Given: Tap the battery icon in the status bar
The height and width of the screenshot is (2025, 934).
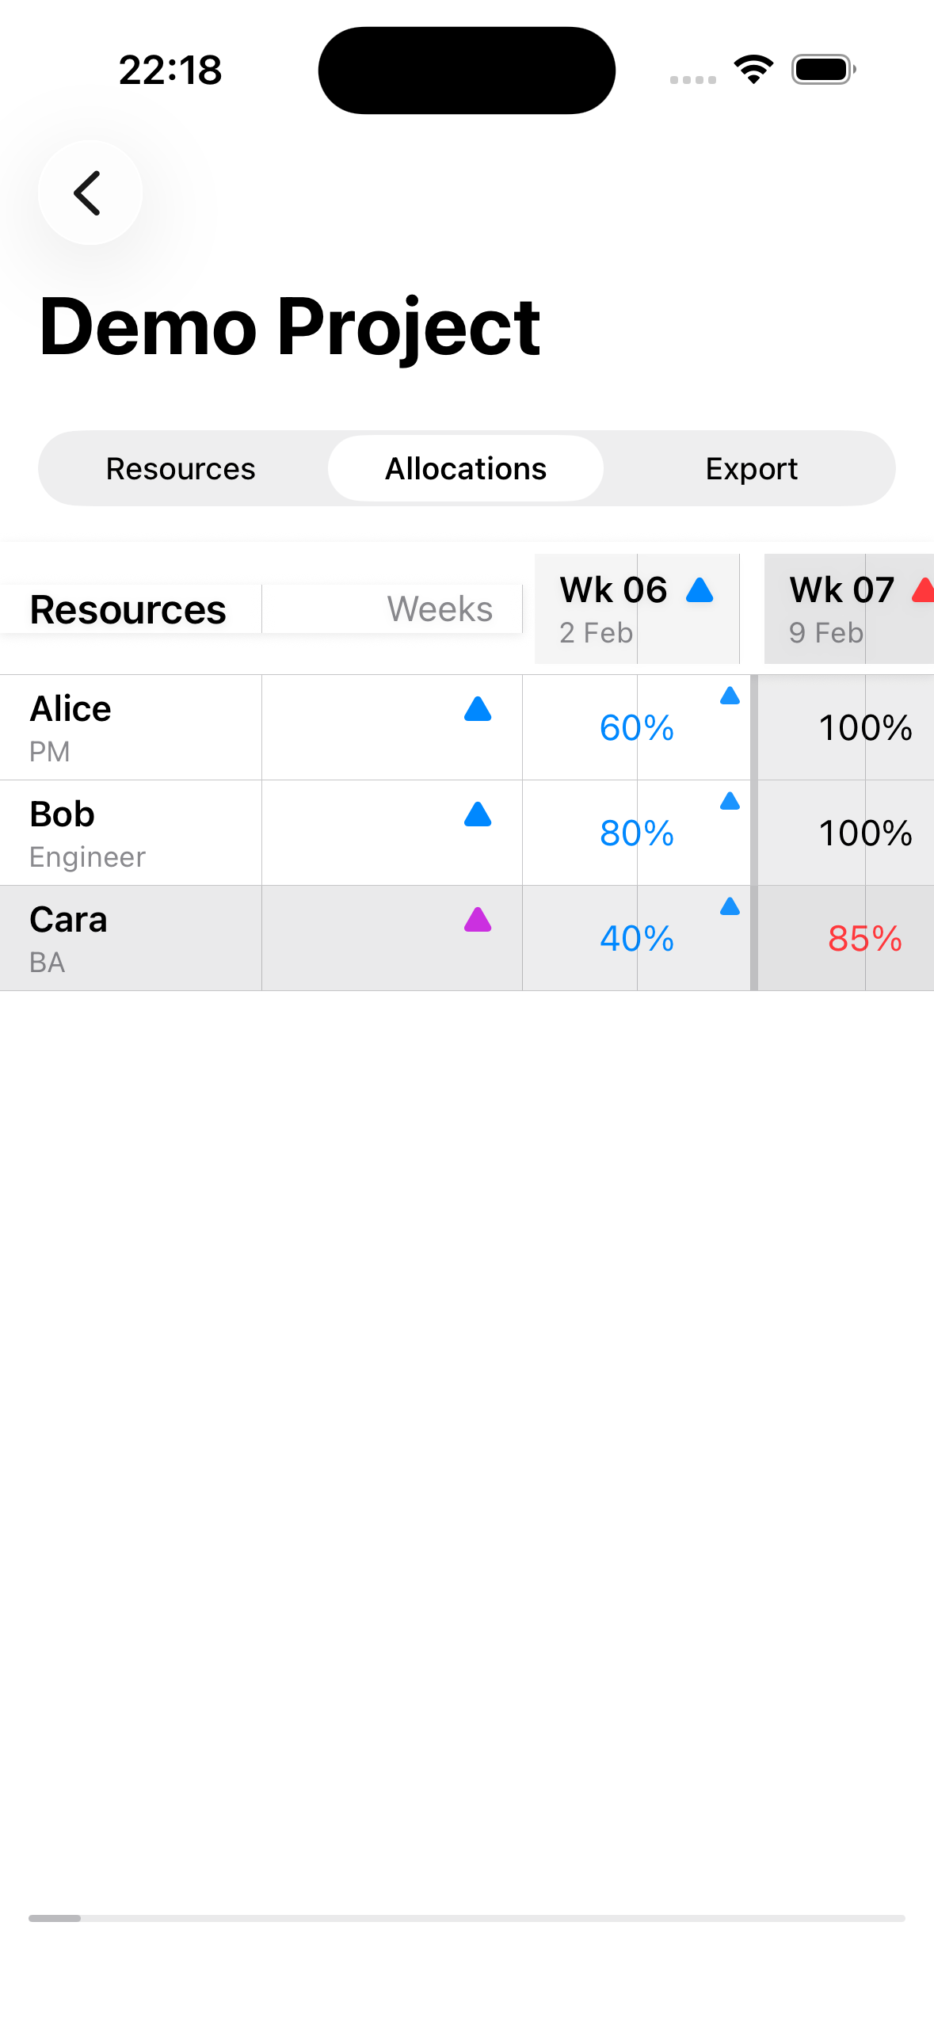Looking at the screenshot, I should [820, 69].
